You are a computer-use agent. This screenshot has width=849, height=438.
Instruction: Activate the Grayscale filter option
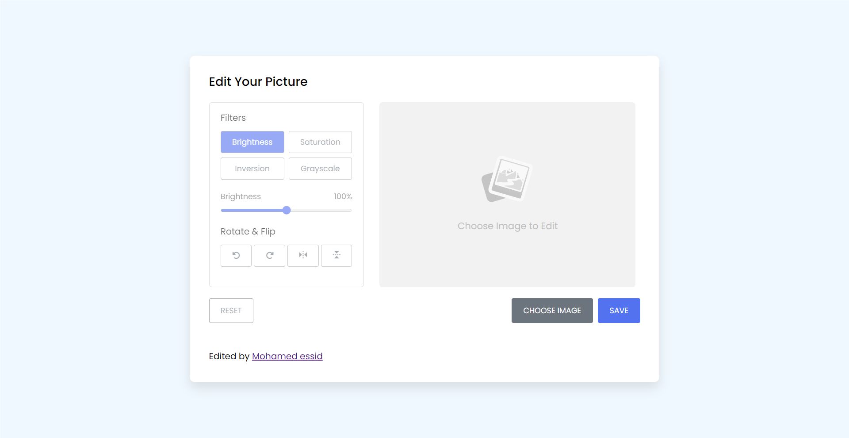coord(320,169)
